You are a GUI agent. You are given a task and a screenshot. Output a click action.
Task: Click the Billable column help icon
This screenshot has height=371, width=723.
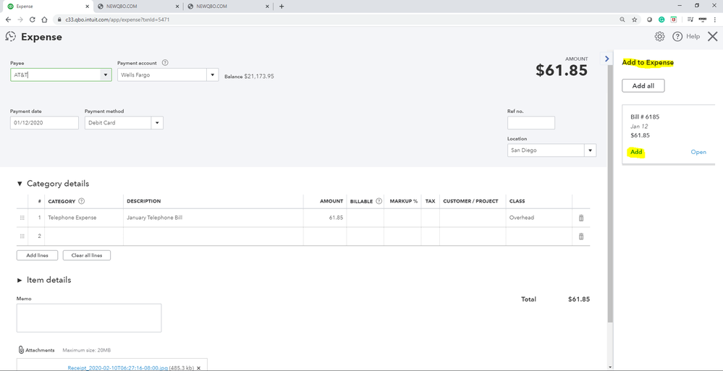379,201
